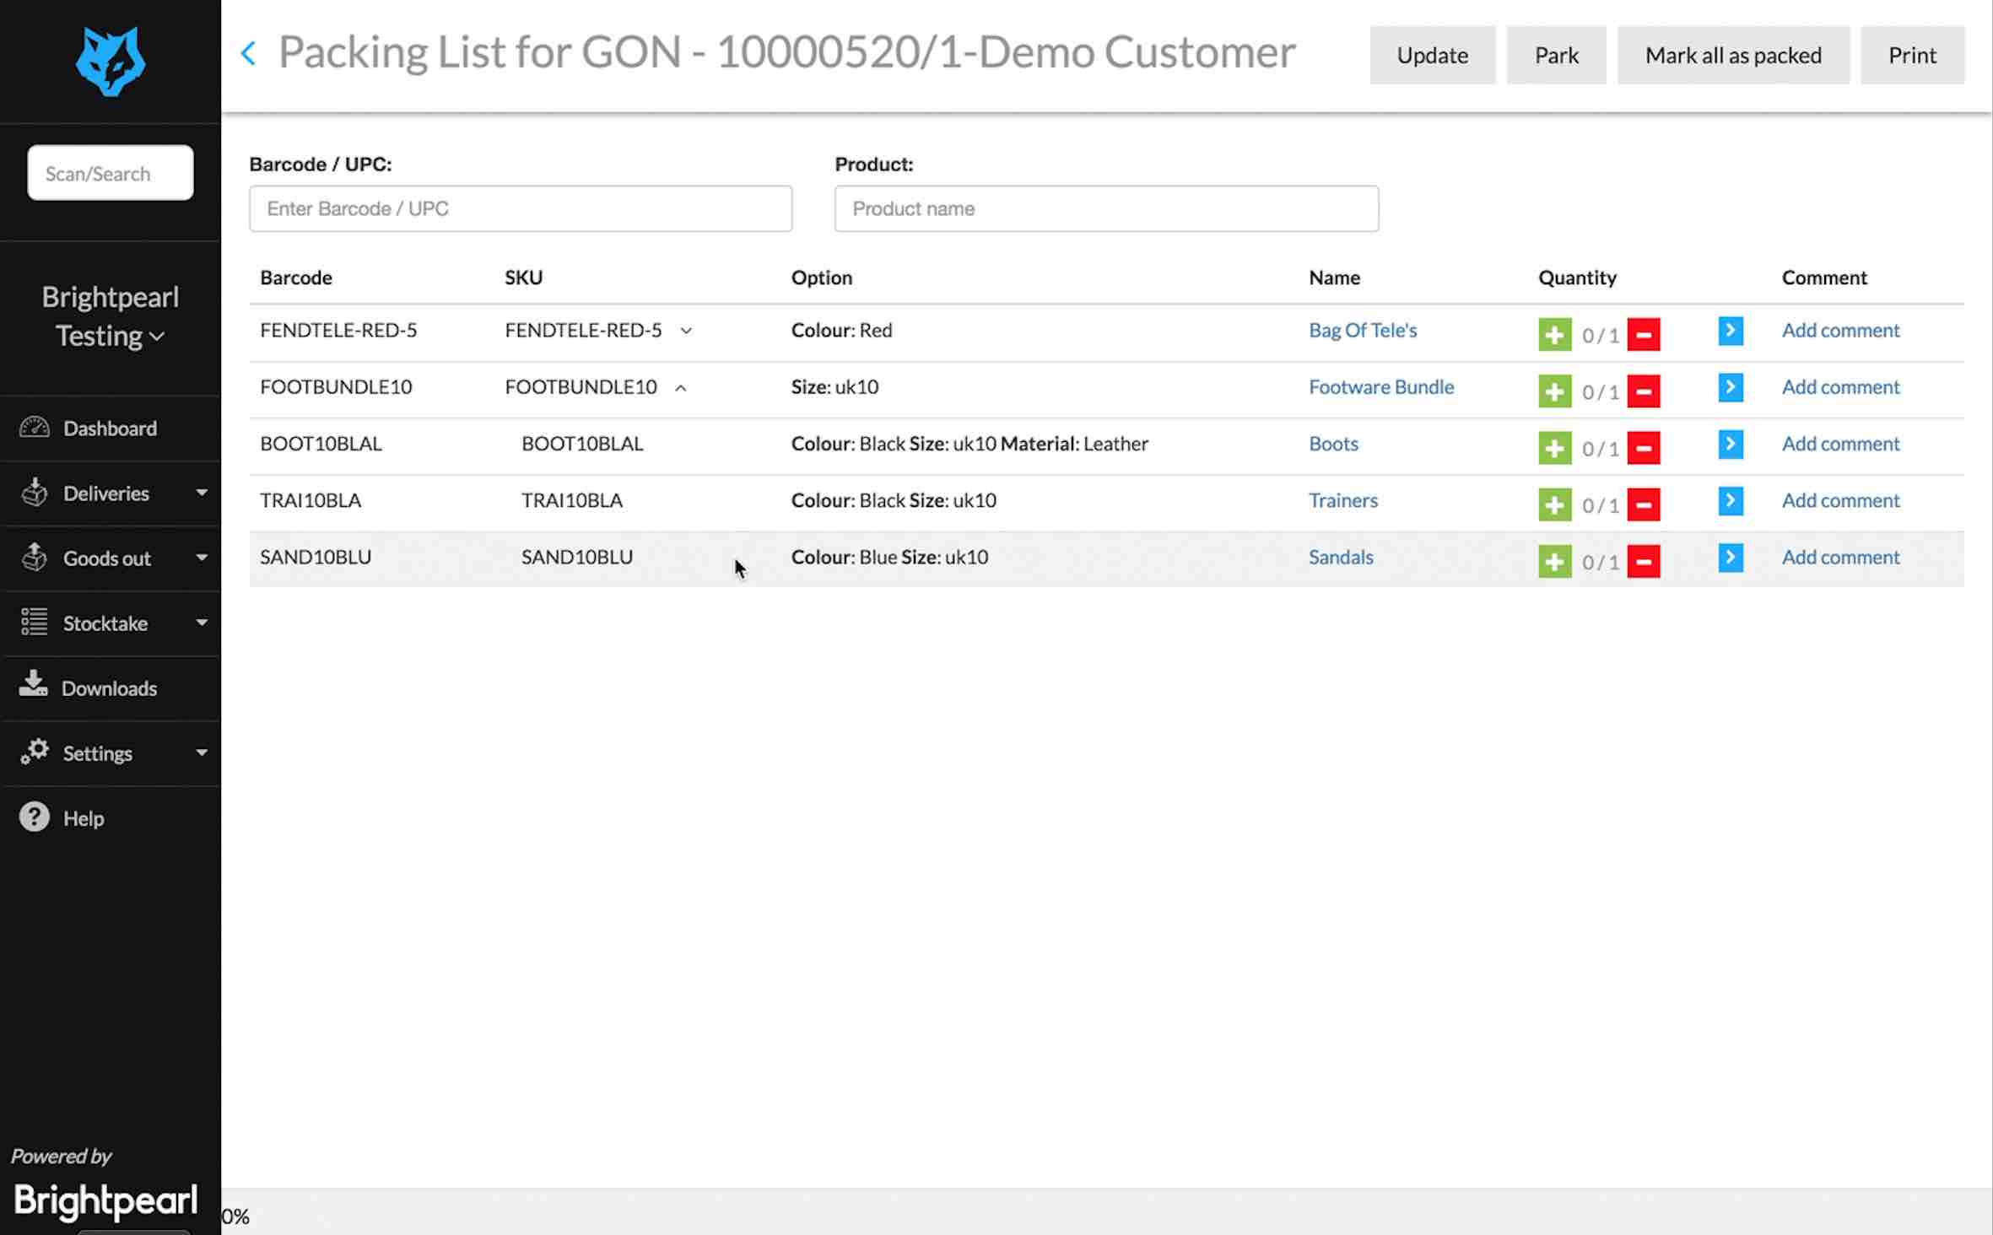Click the Stocktake list icon
The height and width of the screenshot is (1235, 1993).
point(34,622)
